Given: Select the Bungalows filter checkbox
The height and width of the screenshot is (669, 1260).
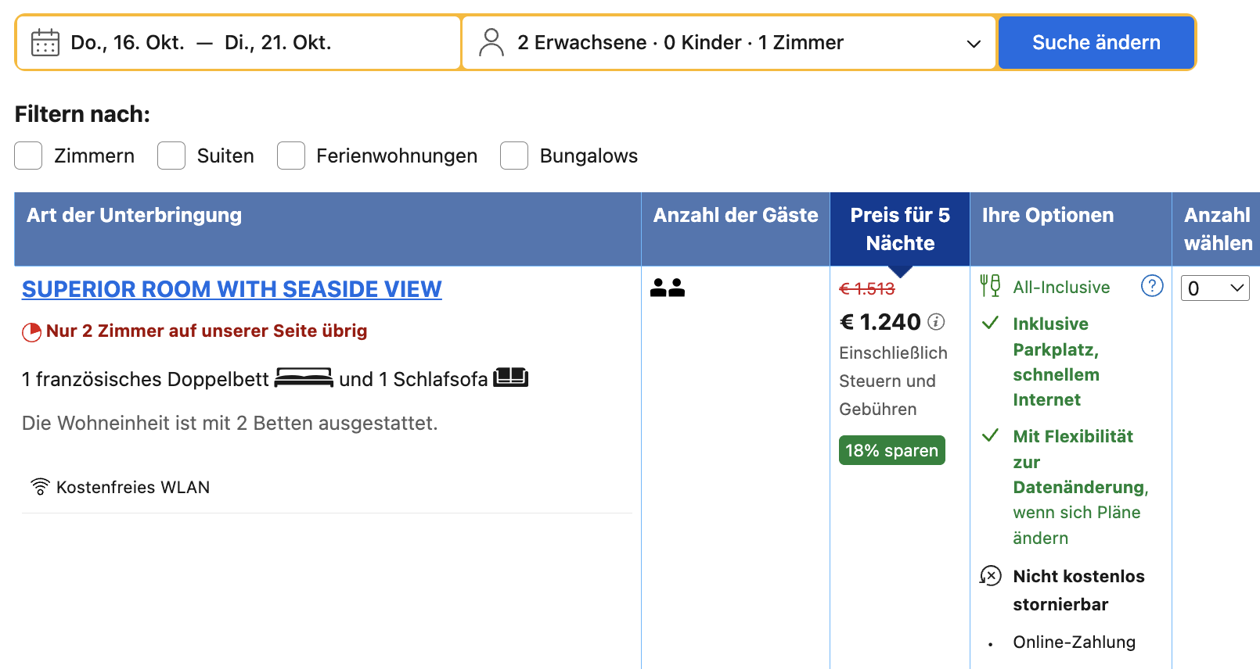Looking at the screenshot, I should click(x=514, y=156).
